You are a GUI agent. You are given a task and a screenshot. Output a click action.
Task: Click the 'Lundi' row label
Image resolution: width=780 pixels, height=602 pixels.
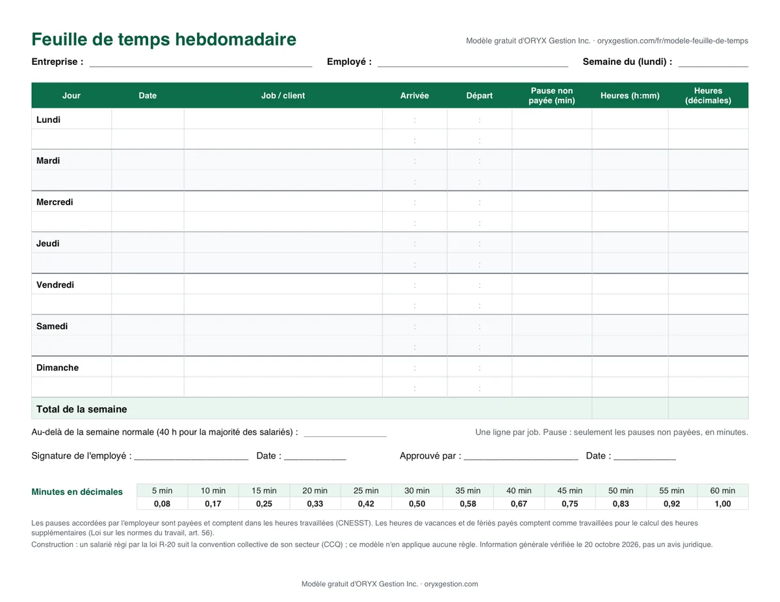pyautogui.click(x=48, y=119)
